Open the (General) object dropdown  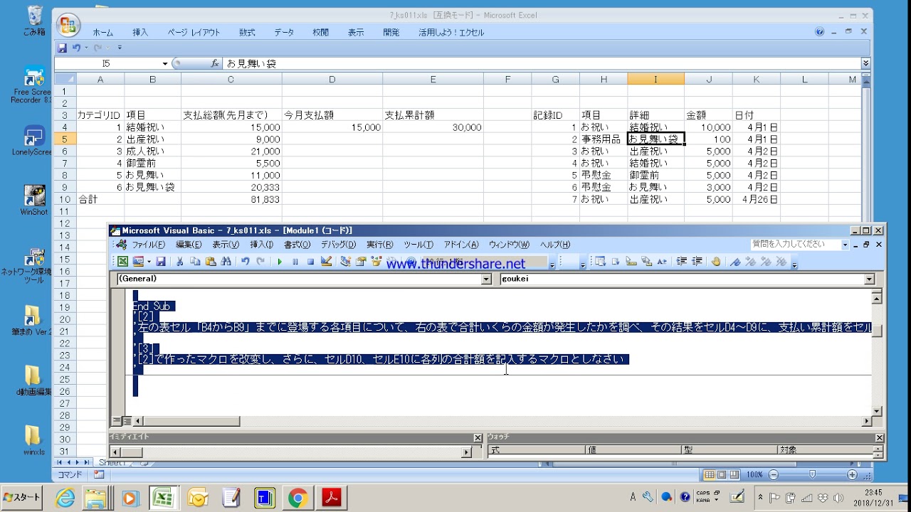point(487,279)
